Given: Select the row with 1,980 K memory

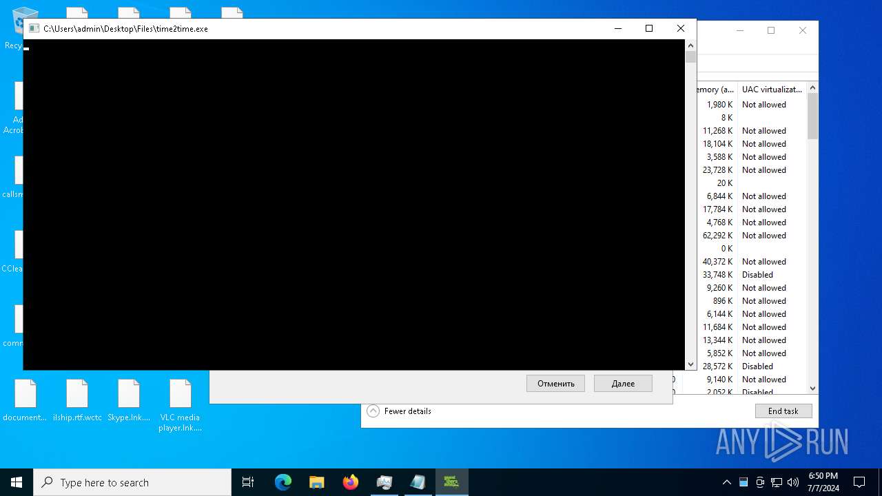Looking at the screenshot, I should click(x=751, y=105).
